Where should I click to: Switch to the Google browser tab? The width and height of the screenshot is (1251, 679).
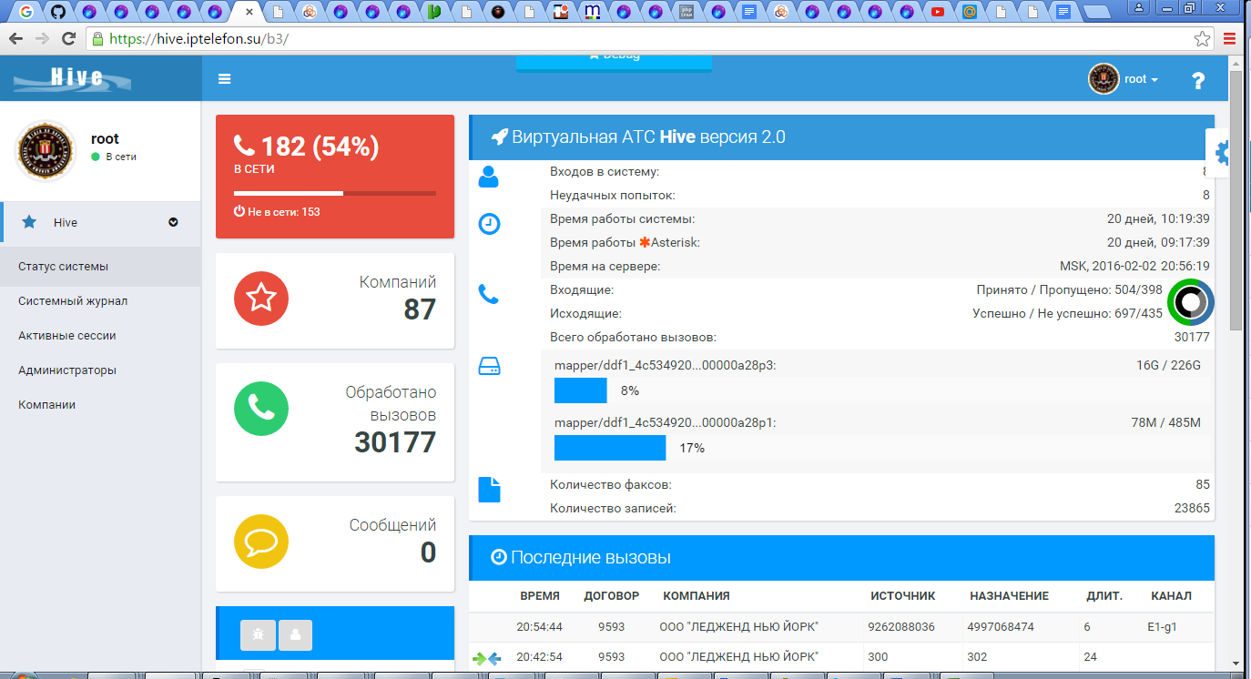pos(26,12)
